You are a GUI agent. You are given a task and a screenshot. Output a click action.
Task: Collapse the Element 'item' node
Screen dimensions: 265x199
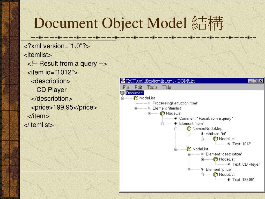pyautogui.click(x=163, y=124)
